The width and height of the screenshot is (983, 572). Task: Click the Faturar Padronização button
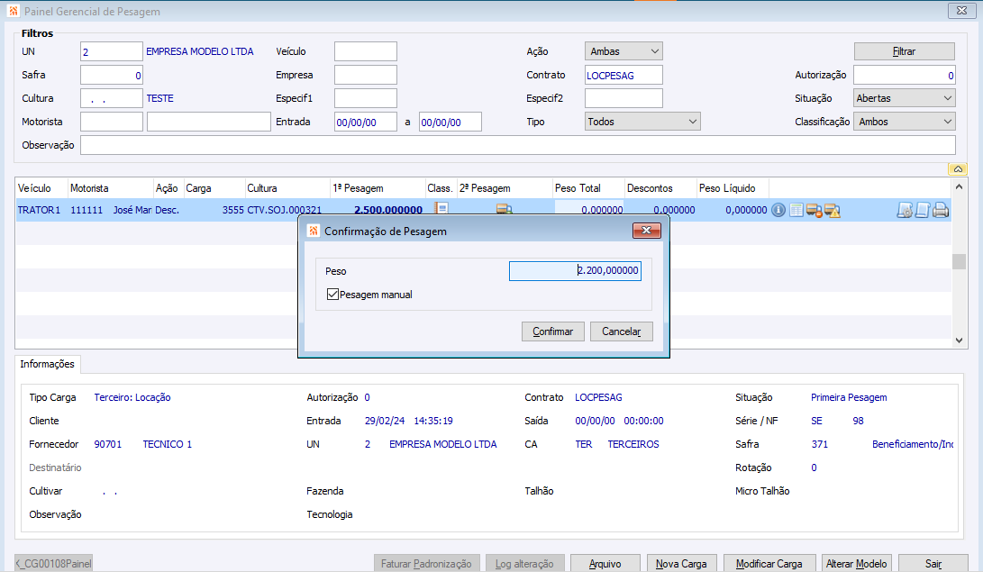click(x=426, y=563)
